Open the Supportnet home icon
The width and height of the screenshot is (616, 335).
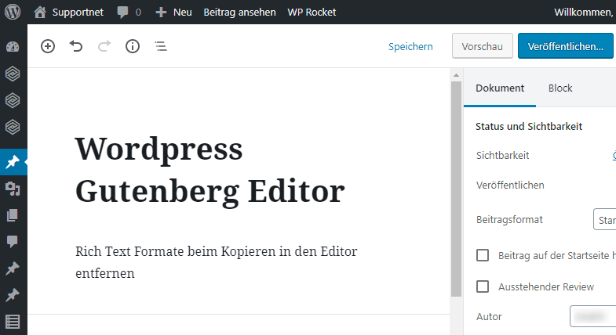[40, 13]
